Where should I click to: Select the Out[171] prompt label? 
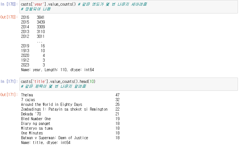pyautogui.click(x=9, y=95)
